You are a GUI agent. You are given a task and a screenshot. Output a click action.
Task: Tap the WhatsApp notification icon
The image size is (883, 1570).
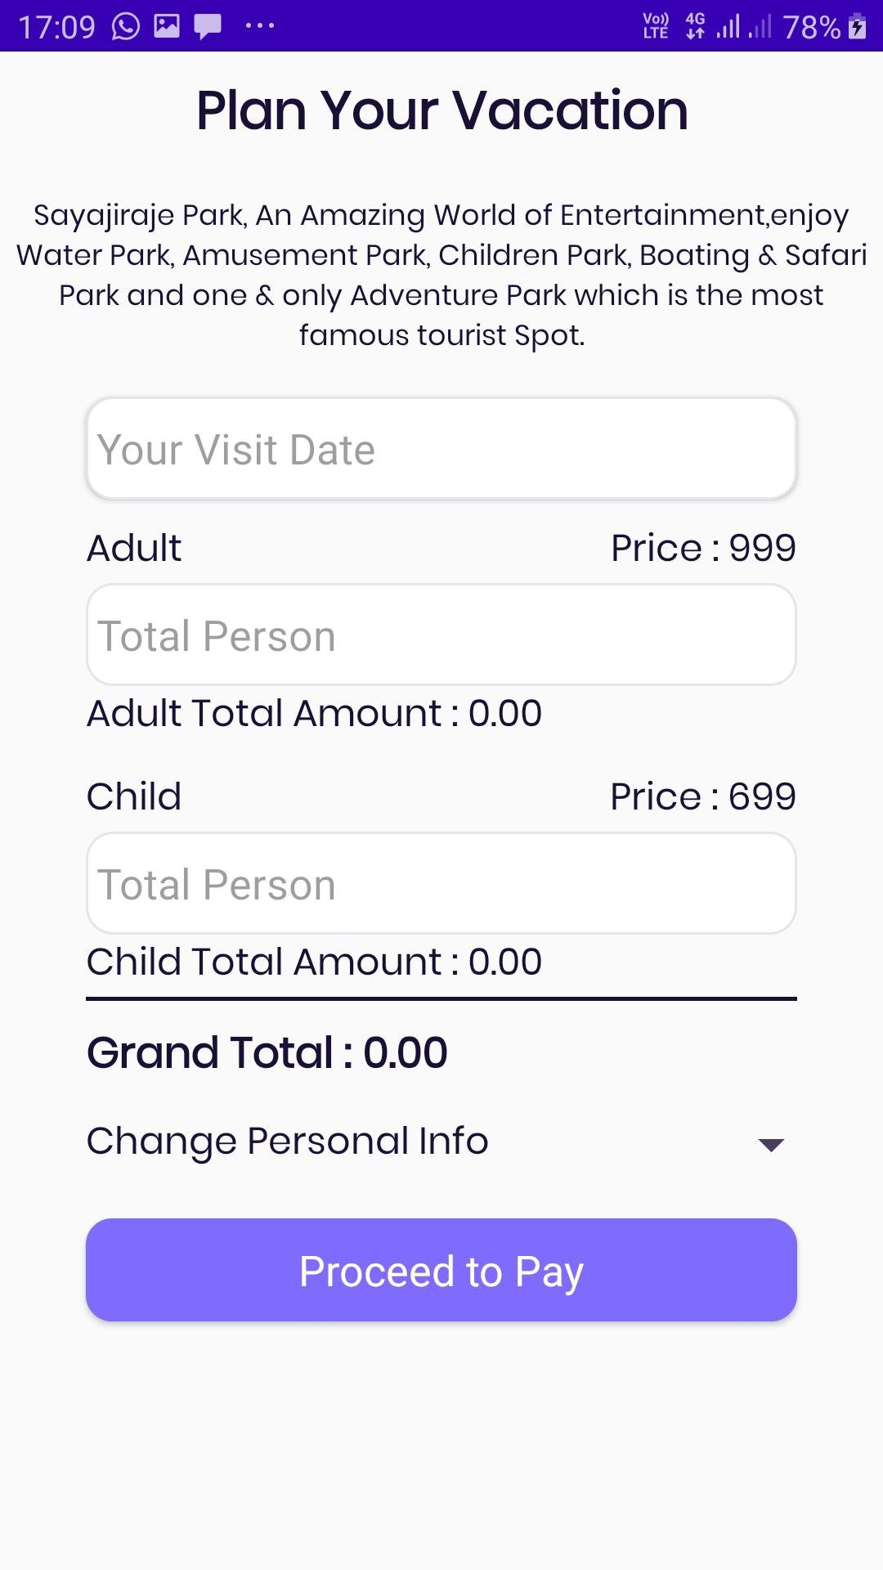pos(126,27)
